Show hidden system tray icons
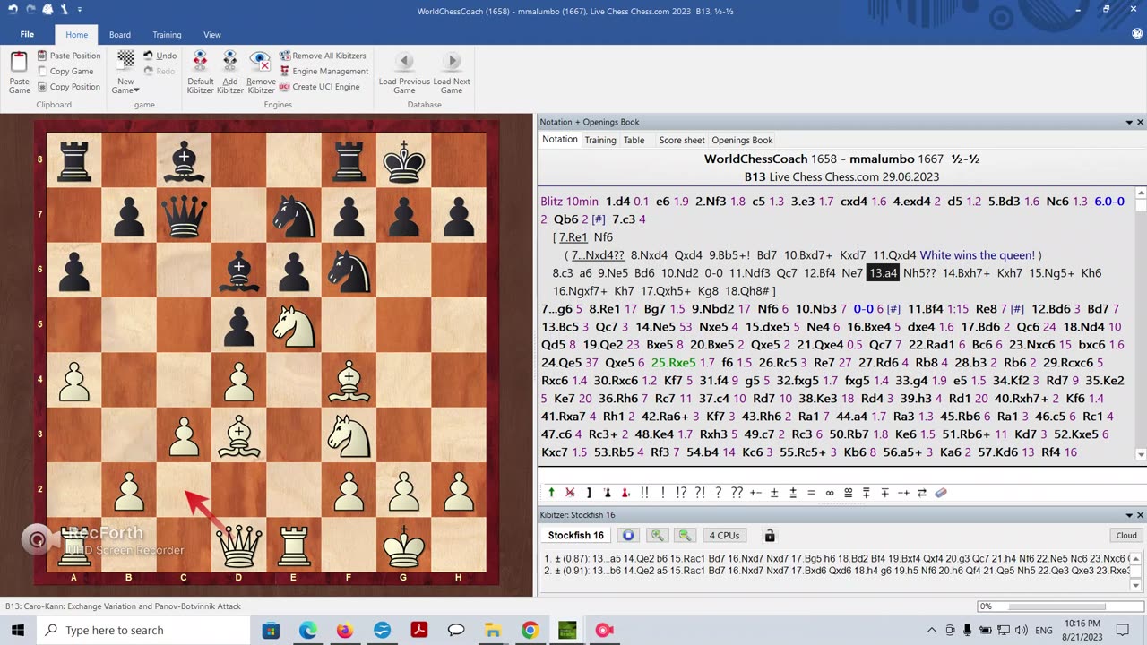The image size is (1147, 645). pos(932,630)
